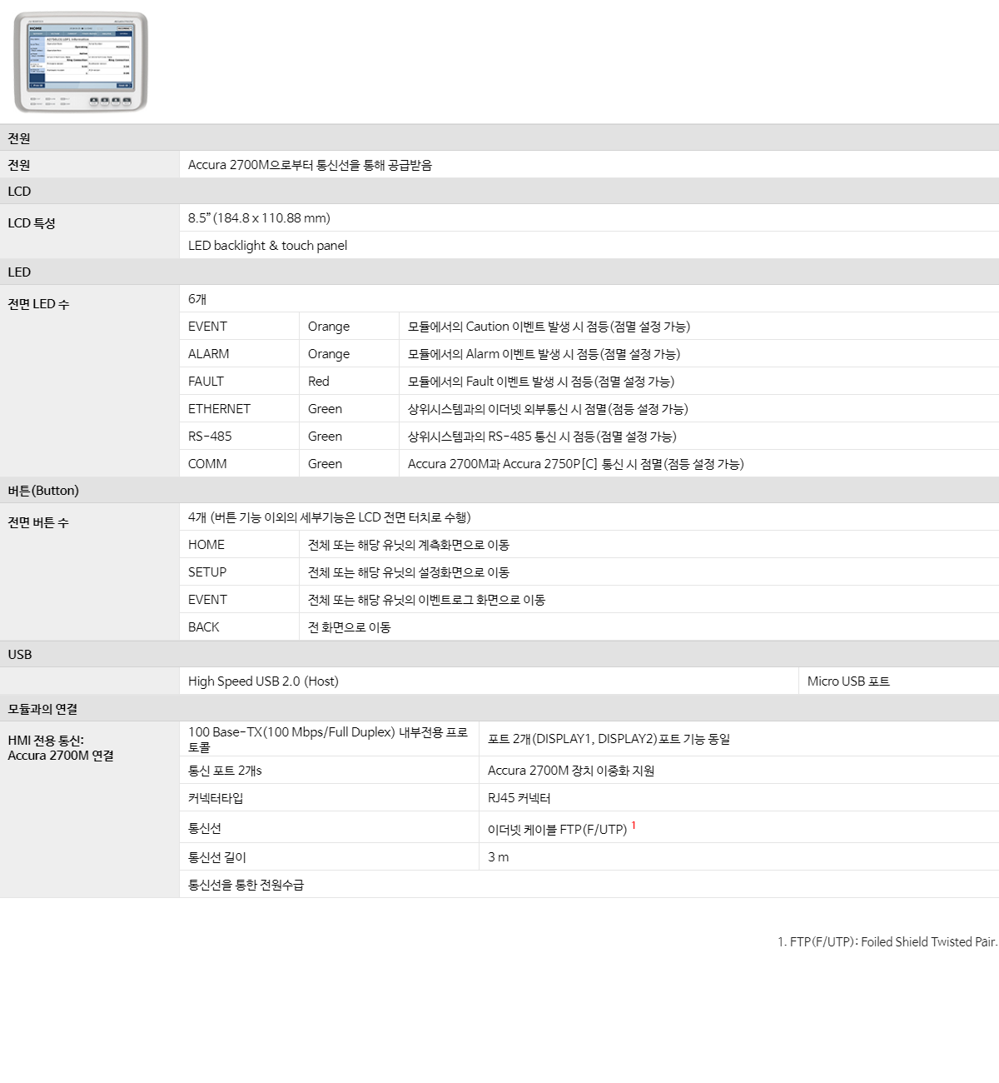The width and height of the screenshot is (999, 1083).
Task: Select the "4개 (버튼 기능 이외의..." text
Action: click(x=330, y=517)
